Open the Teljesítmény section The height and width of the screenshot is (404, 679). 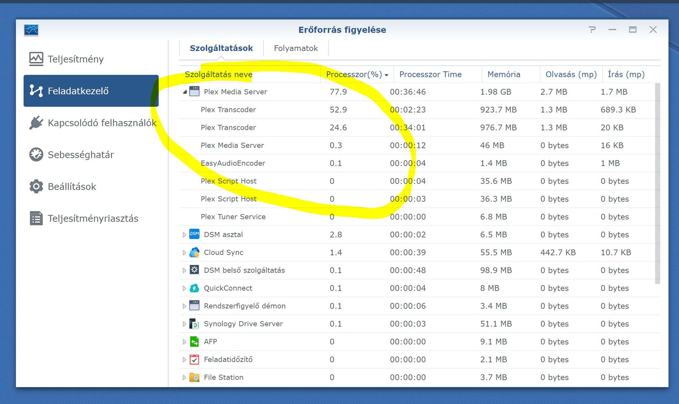click(x=91, y=59)
